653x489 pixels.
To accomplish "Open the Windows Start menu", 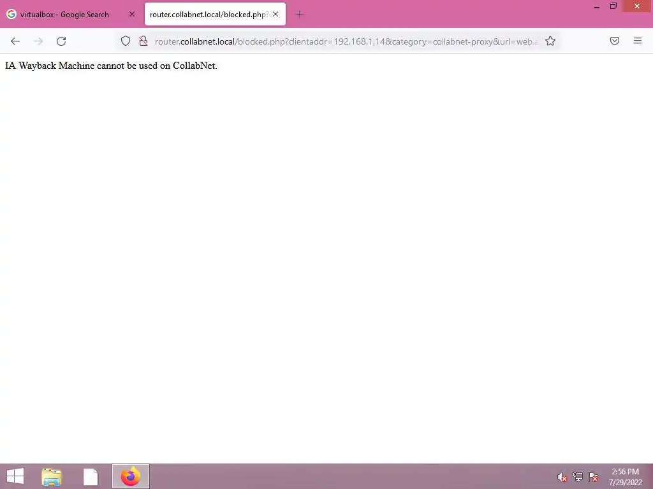I will tap(15, 476).
